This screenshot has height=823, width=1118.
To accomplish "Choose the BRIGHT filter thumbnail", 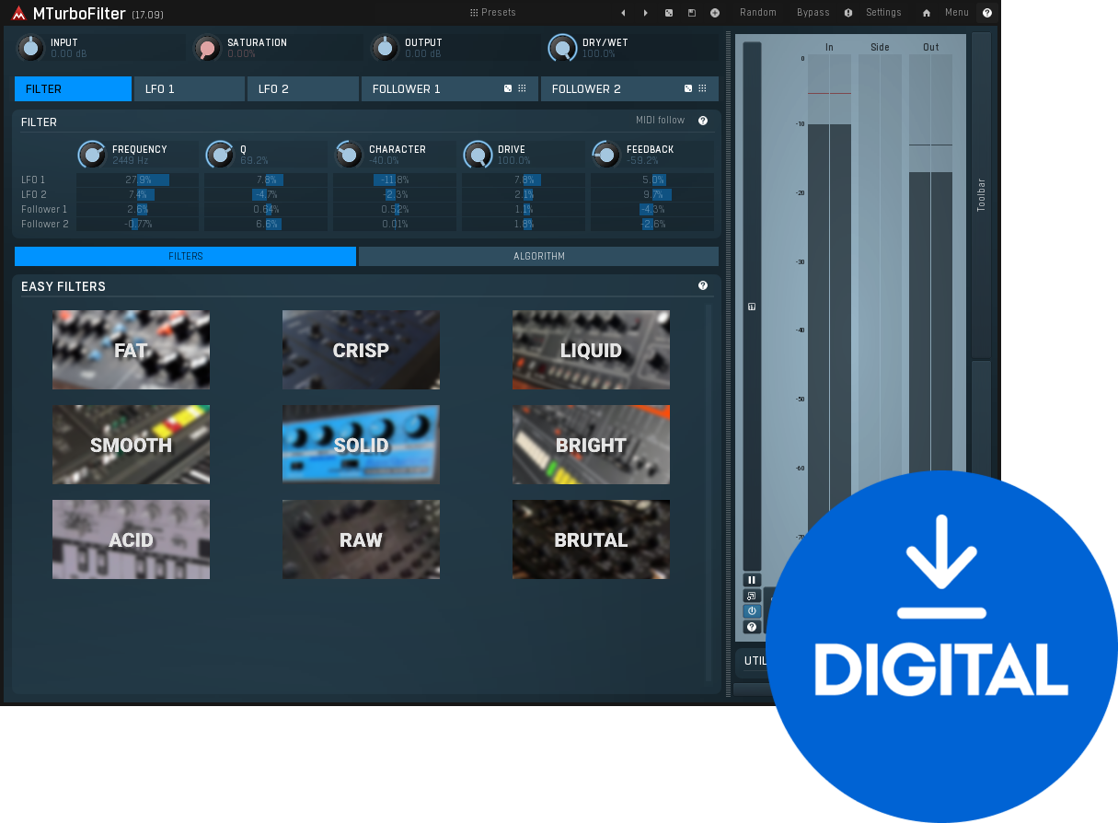I will pyautogui.click(x=591, y=445).
